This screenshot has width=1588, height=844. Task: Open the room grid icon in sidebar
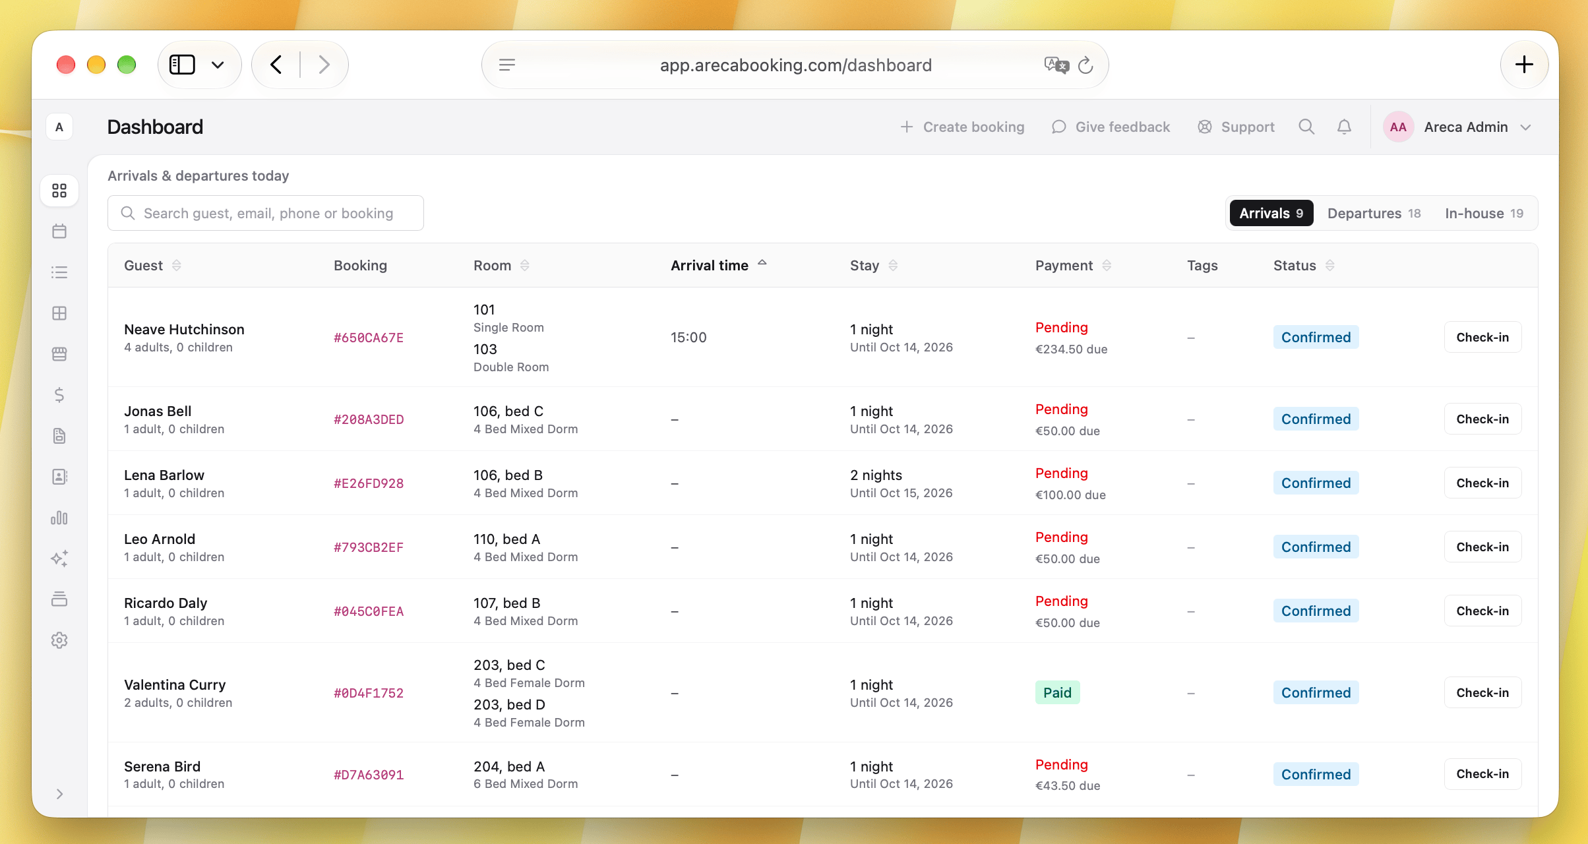(x=59, y=313)
